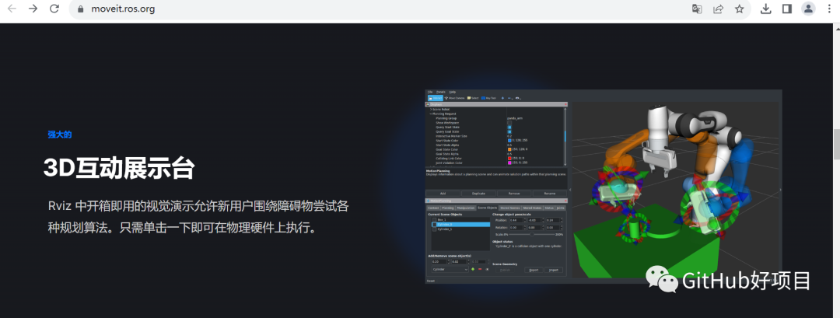Click the Export scene geometry button

pyautogui.click(x=534, y=270)
